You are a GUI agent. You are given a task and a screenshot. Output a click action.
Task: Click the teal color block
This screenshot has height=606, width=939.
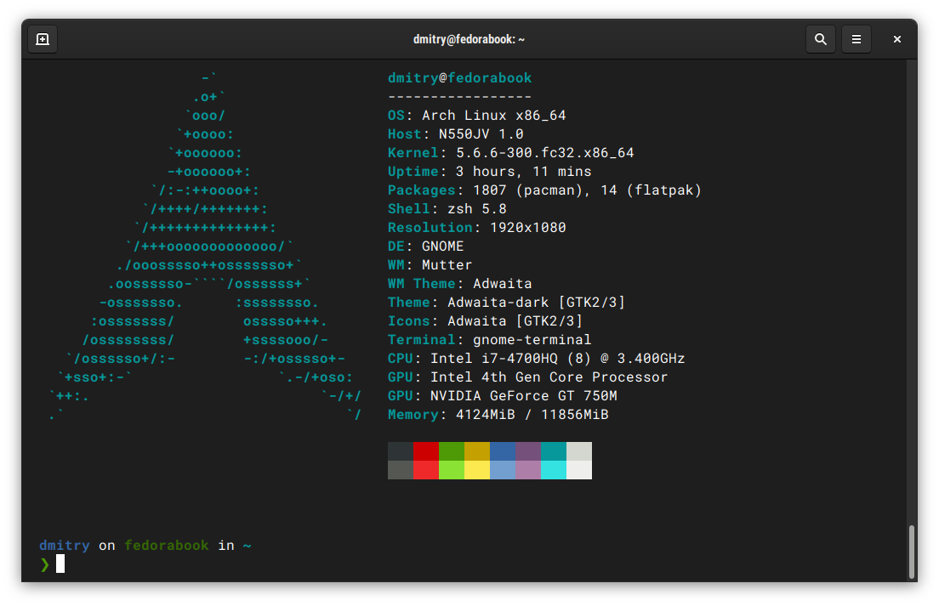[554, 451]
